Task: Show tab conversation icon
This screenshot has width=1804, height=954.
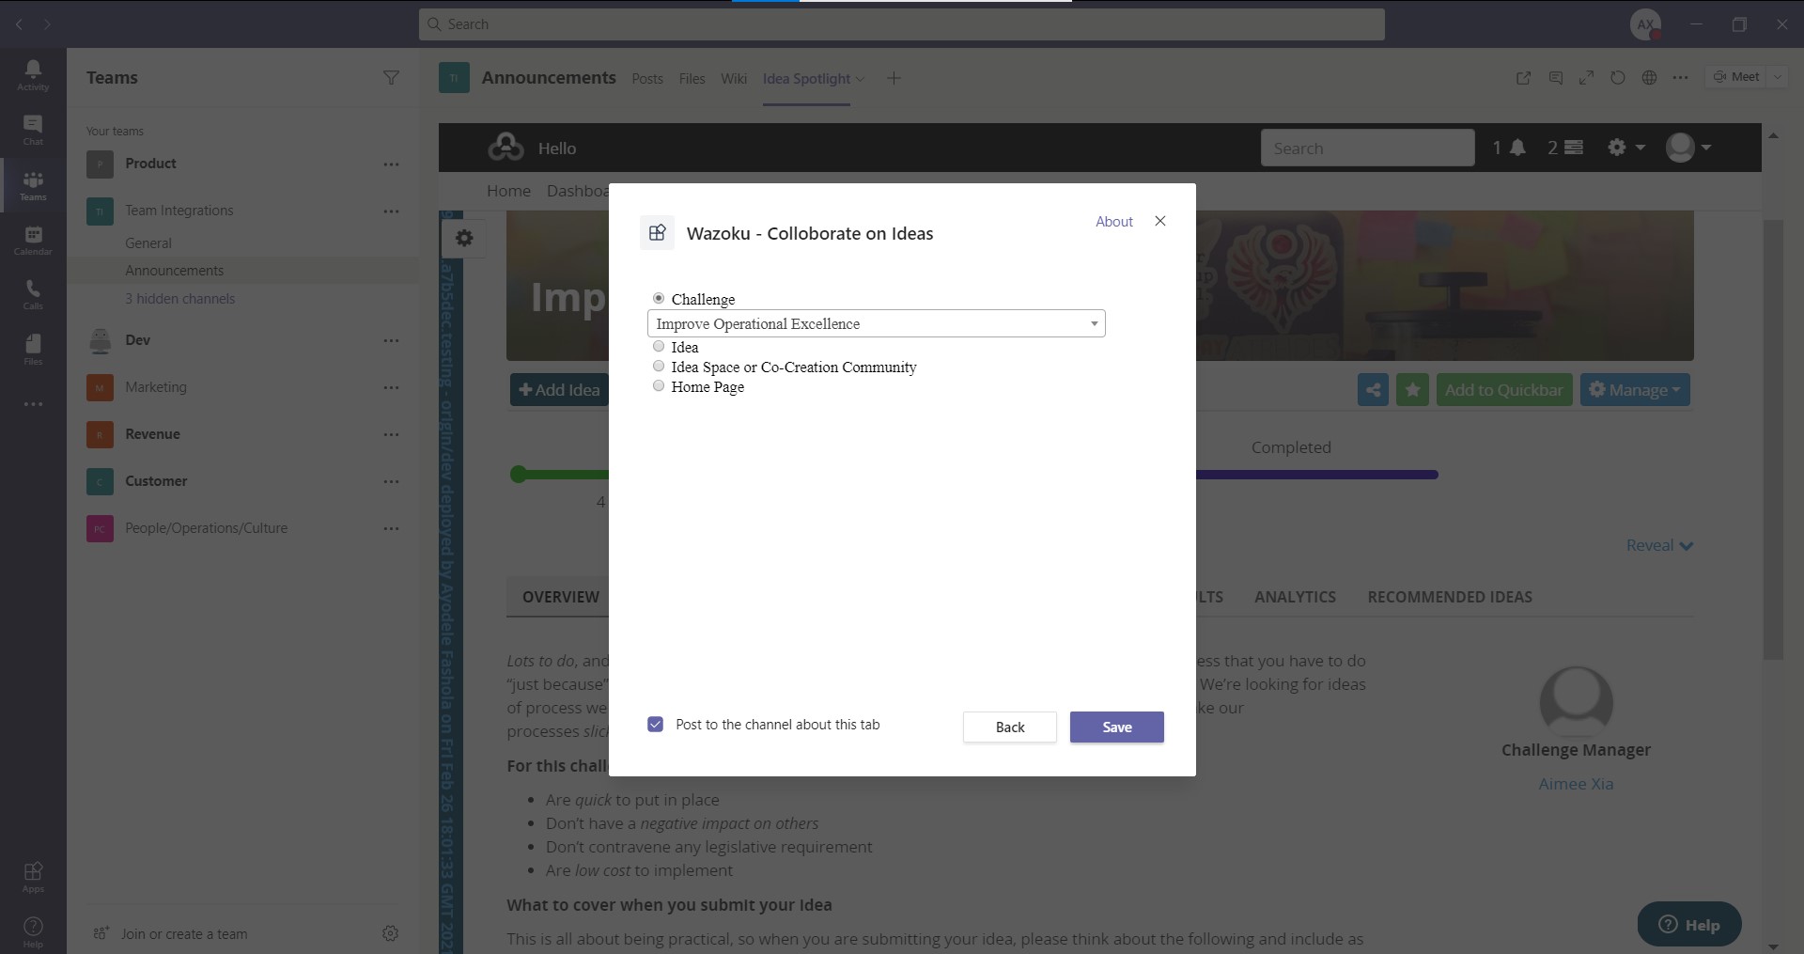Action: [1556, 78]
